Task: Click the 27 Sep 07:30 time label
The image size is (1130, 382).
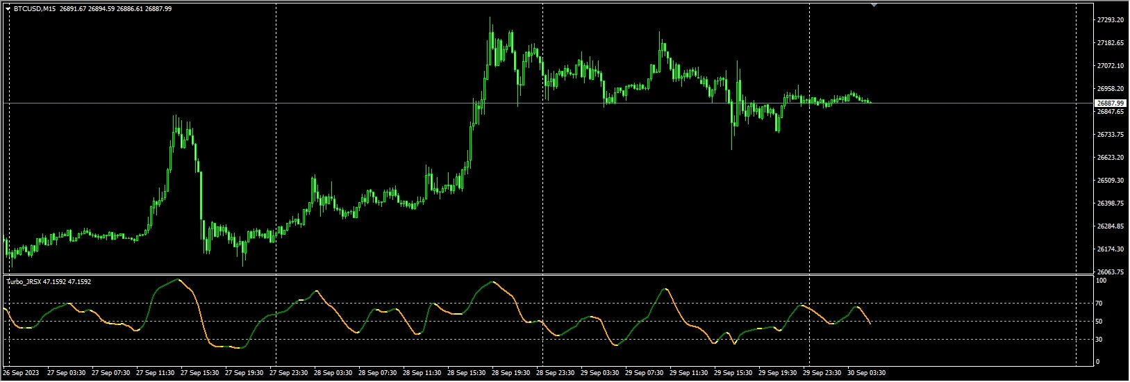Action: [x=111, y=373]
